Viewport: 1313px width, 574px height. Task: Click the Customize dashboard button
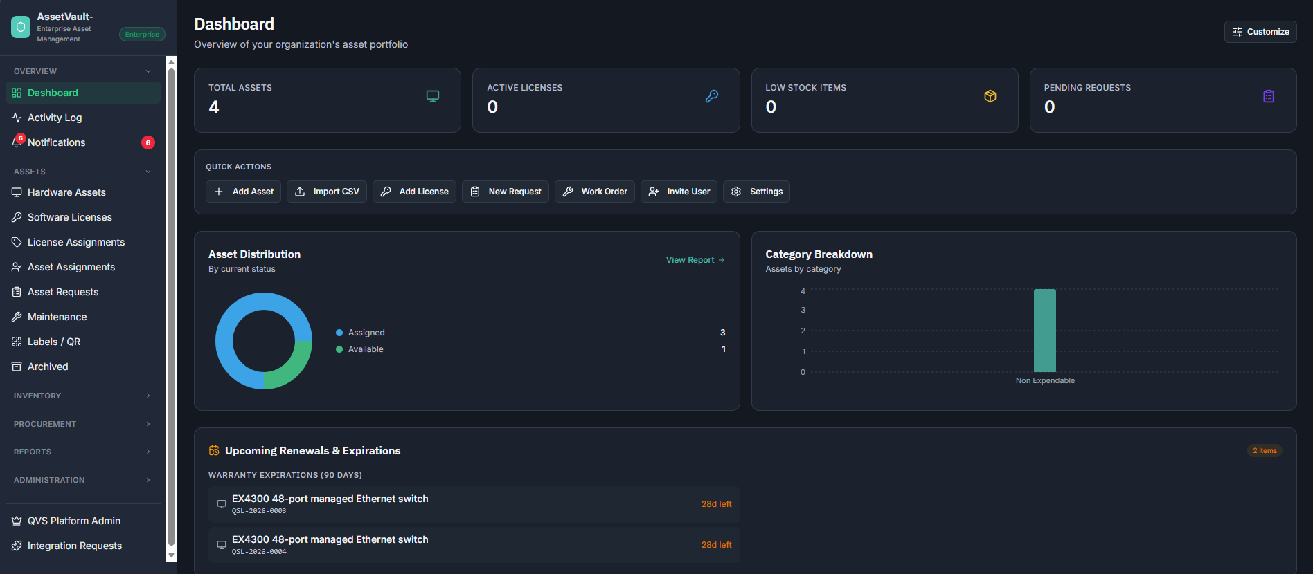point(1260,32)
